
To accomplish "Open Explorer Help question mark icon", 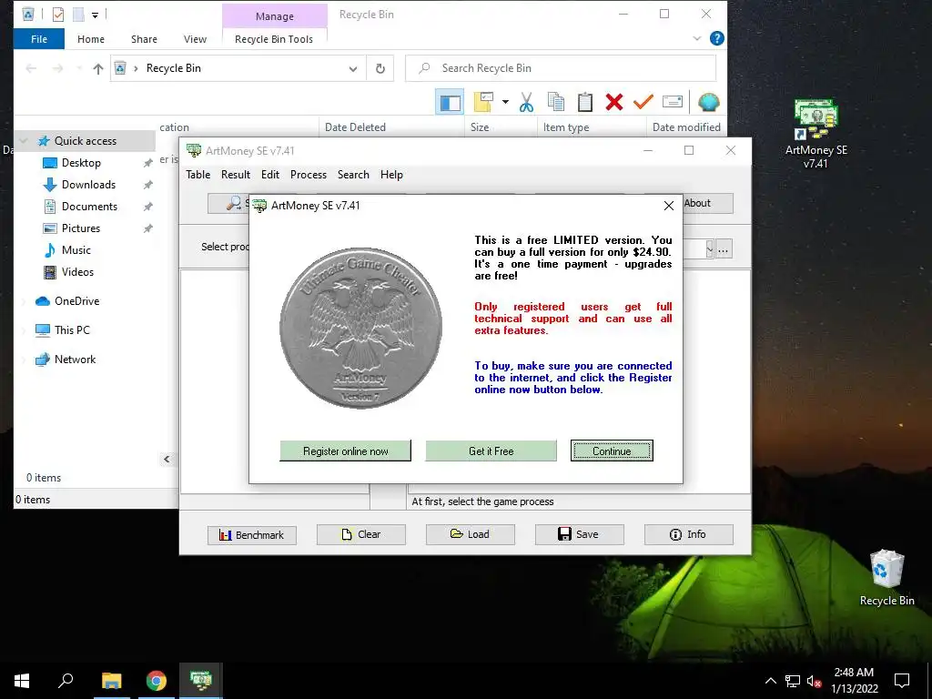I will click(717, 38).
